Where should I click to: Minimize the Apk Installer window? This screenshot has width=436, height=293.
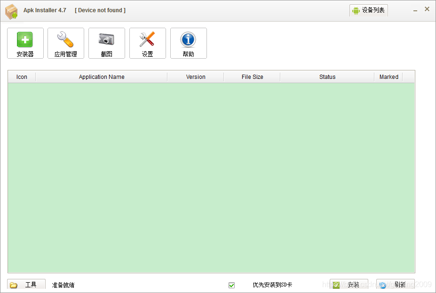415,10
